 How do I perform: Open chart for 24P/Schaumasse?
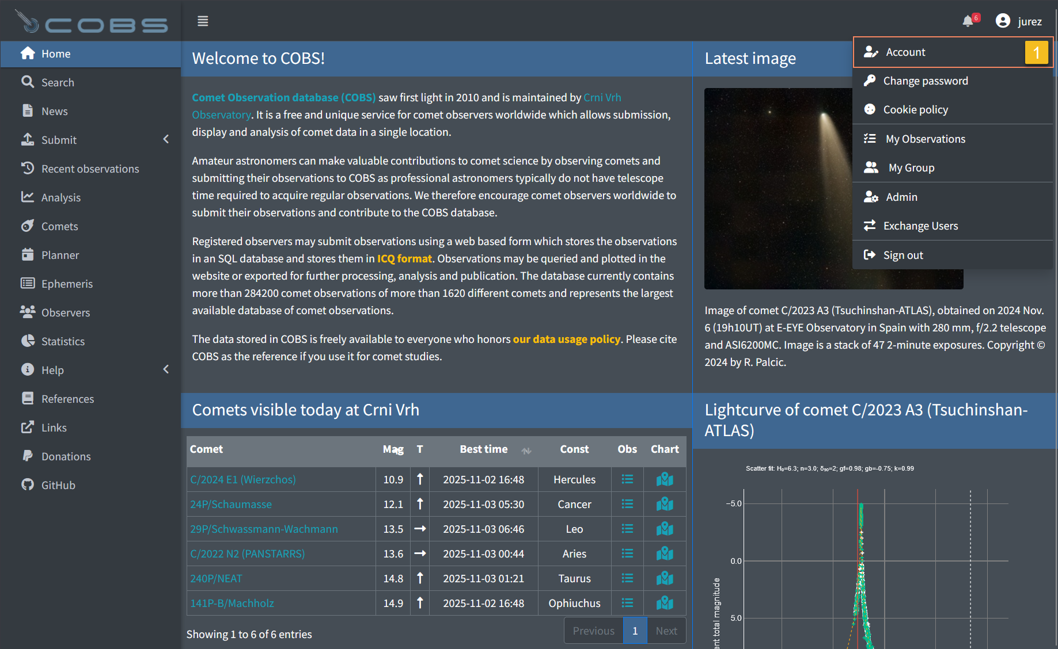point(665,504)
